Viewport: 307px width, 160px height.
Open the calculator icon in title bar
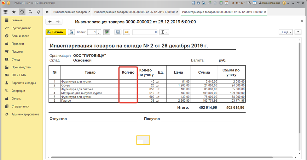pos(221,3)
